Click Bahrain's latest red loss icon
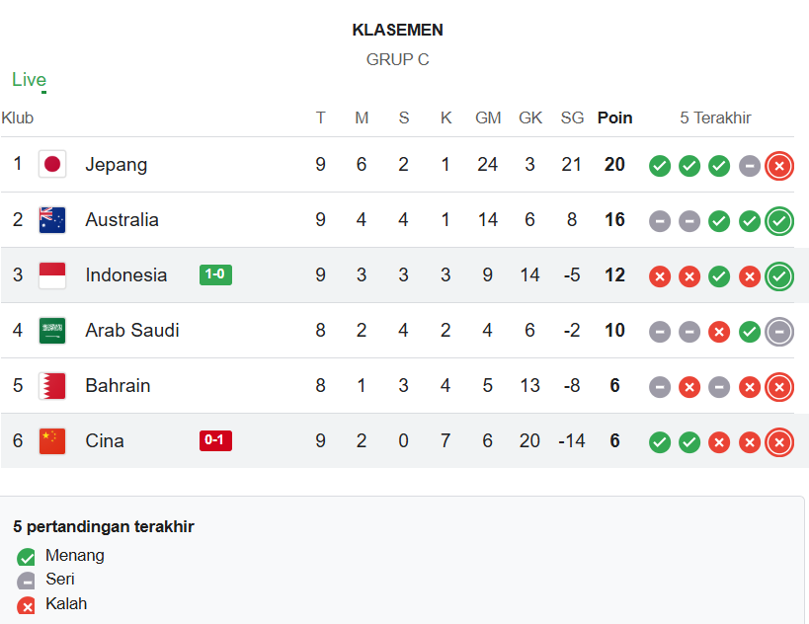 pos(779,387)
